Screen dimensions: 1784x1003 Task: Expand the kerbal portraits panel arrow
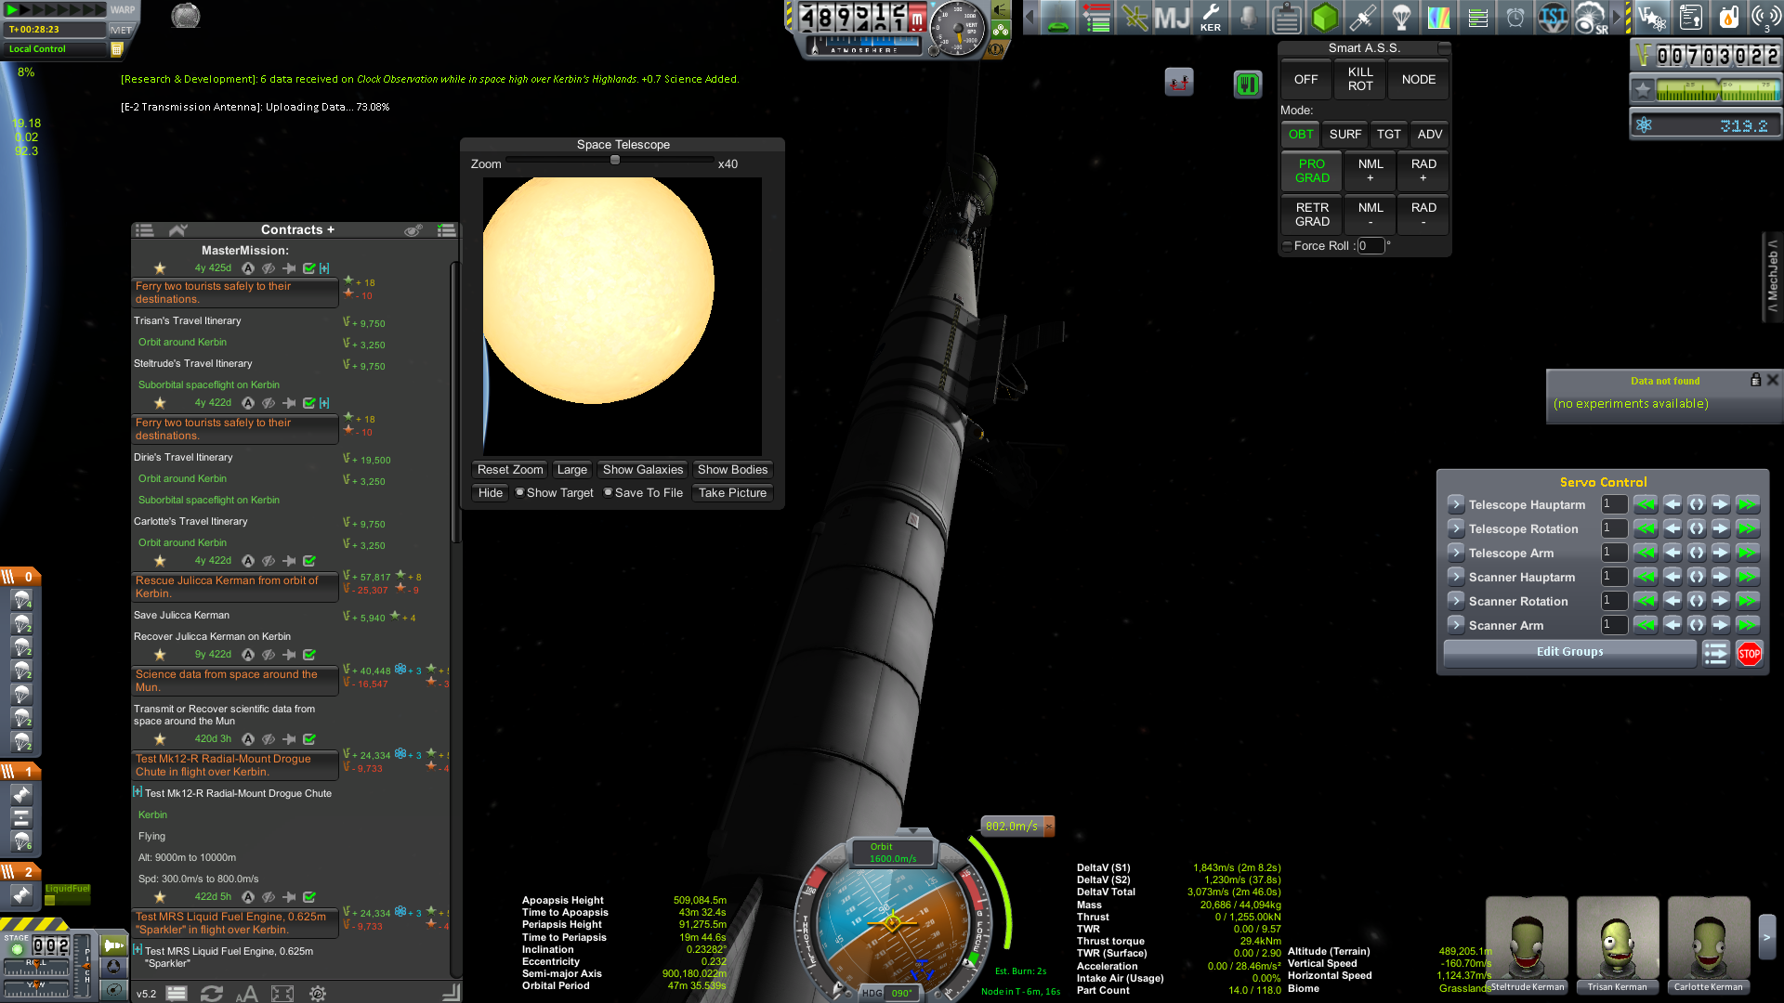(1767, 938)
